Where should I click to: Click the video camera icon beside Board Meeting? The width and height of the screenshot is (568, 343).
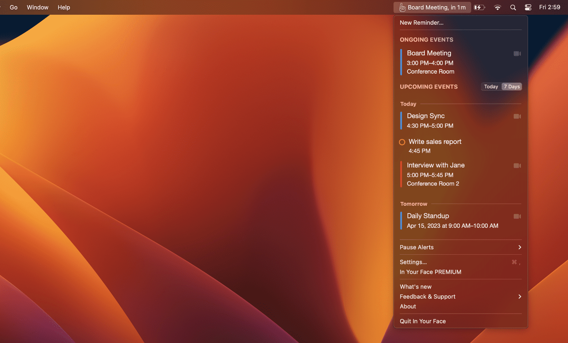[517, 54]
